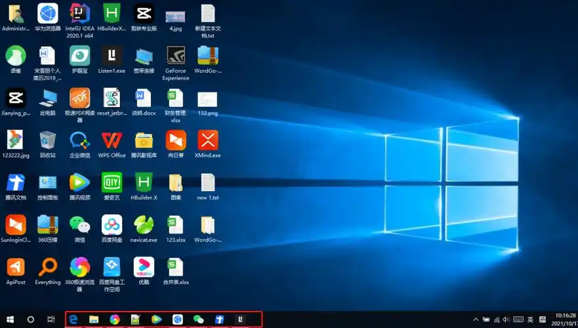Select the iQIYI (爱奇艺) desktop icon

coord(112,182)
